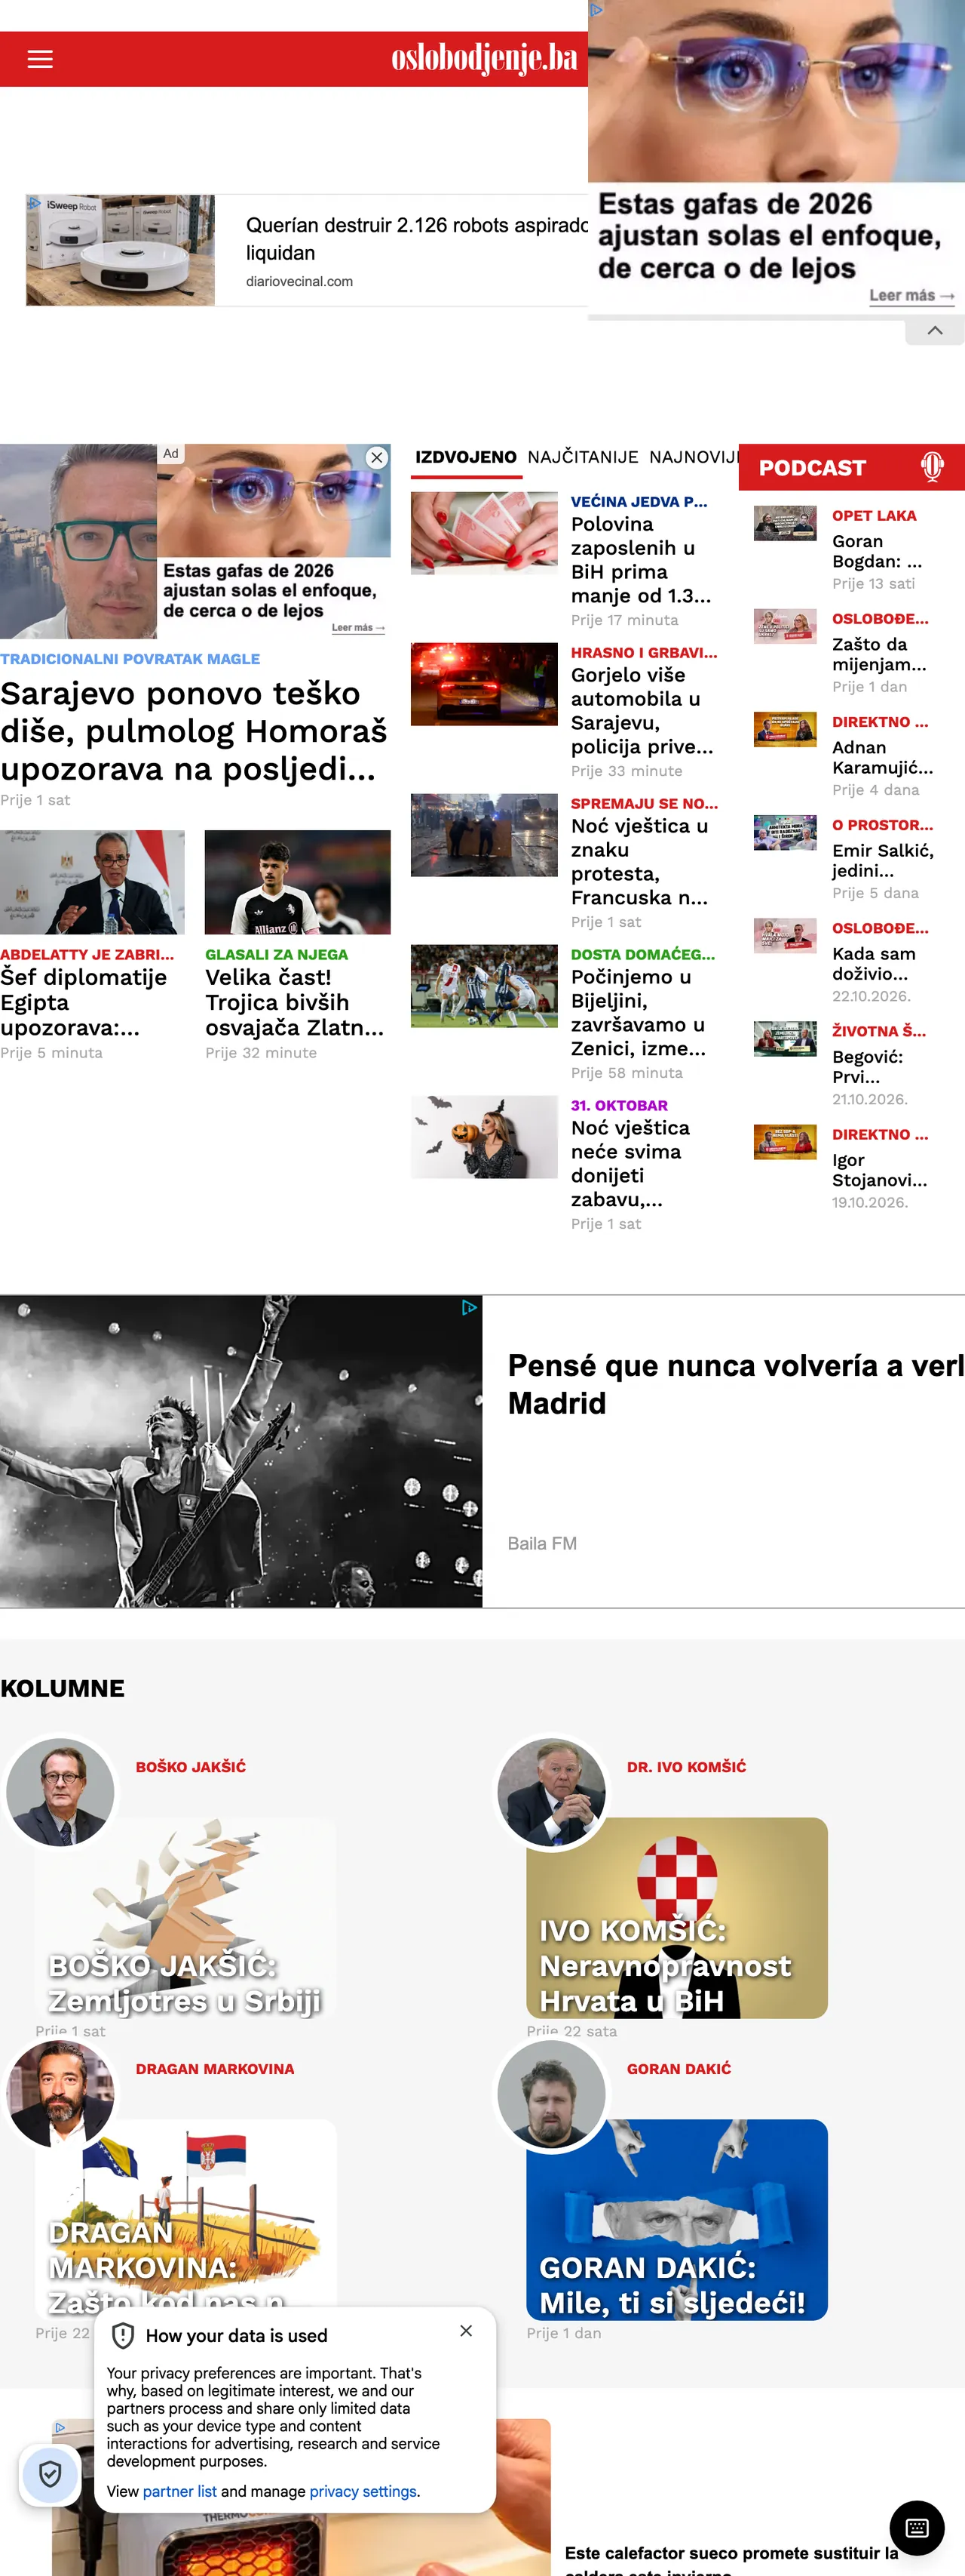
Task: Read Polovina zaposlenih u BiH article
Action: (x=642, y=560)
